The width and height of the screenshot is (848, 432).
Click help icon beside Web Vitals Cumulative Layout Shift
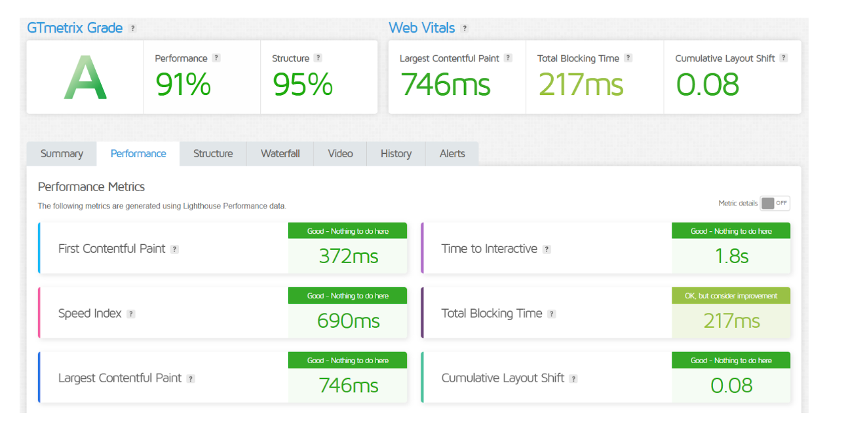pos(784,58)
